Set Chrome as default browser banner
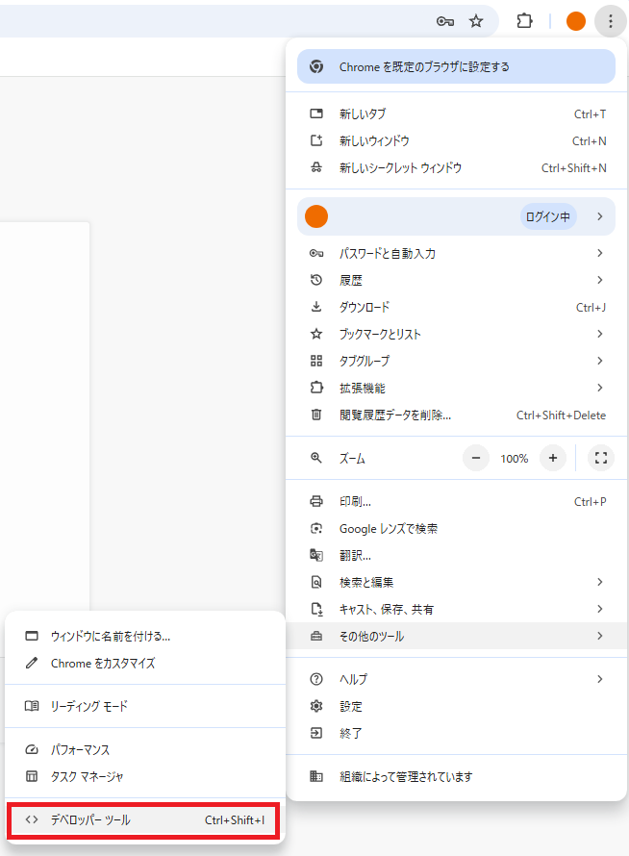629x856 pixels. (x=456, y=67)
